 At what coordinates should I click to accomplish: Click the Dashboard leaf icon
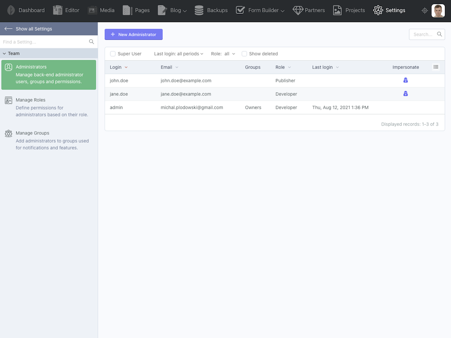[x=11, y=10]
